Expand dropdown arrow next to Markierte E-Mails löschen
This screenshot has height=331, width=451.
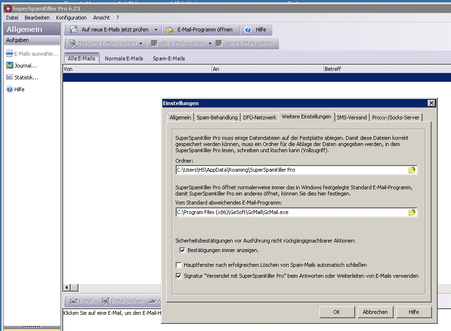click(141, 44)
